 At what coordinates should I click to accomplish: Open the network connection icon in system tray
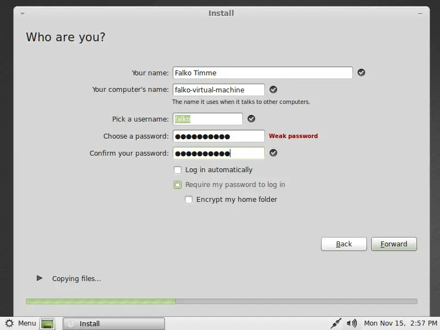point(336,323)
